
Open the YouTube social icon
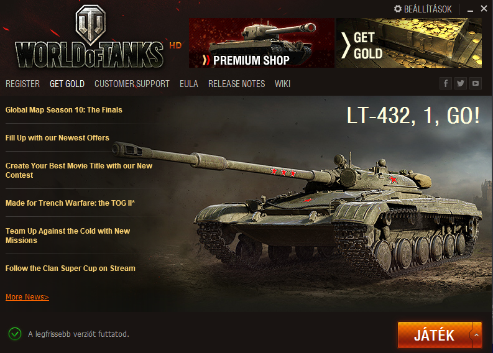coord(476,83)
